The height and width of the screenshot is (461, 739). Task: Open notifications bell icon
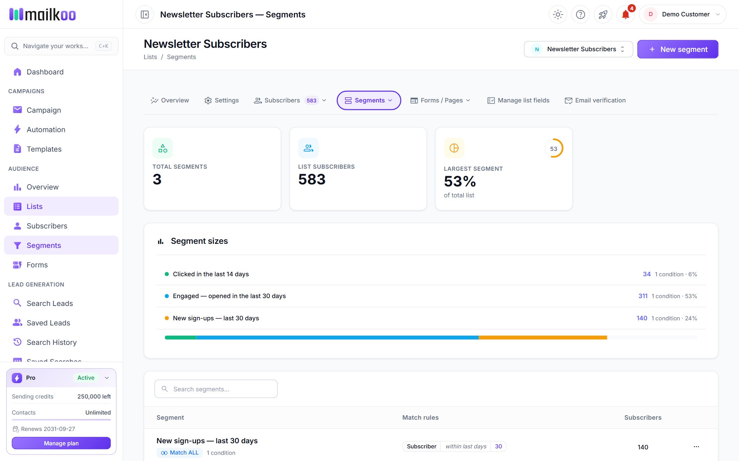click(x=625, y=14)
